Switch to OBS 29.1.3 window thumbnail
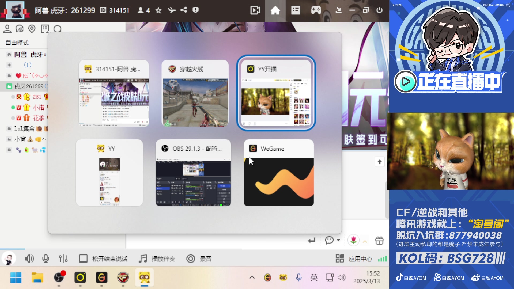514x289 pixels. coord(193,173)
